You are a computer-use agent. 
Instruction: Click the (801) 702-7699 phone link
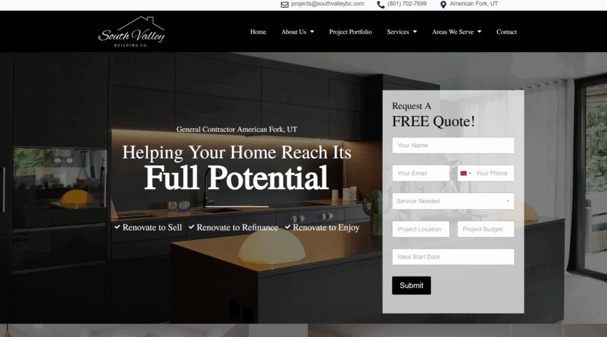click(407, 4)
